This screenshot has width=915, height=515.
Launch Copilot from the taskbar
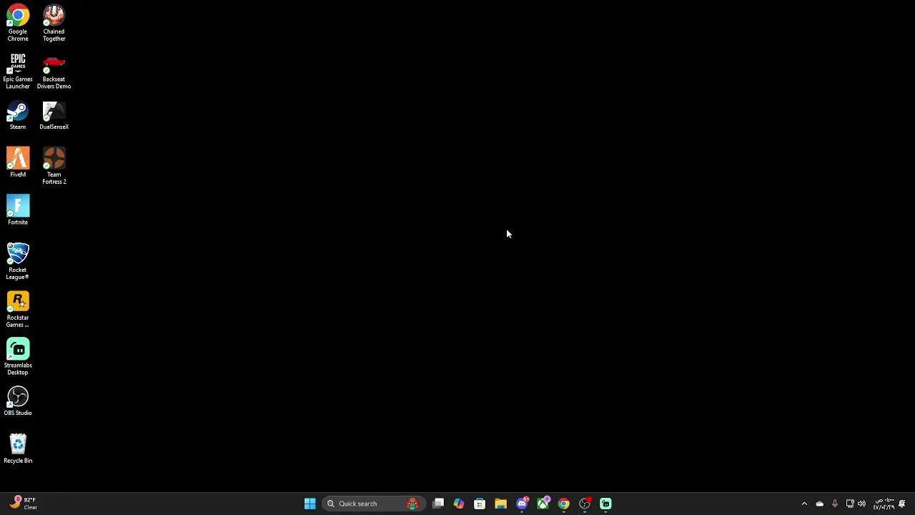(x=459, y=504)
